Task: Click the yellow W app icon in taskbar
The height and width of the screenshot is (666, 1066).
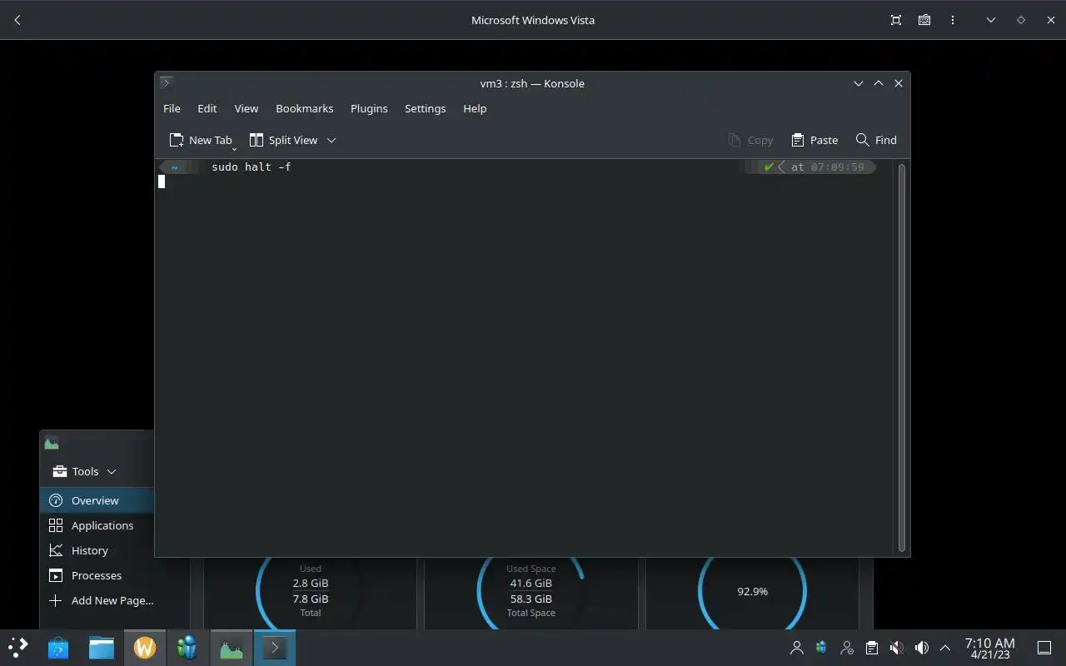Action: pos(145,647)
